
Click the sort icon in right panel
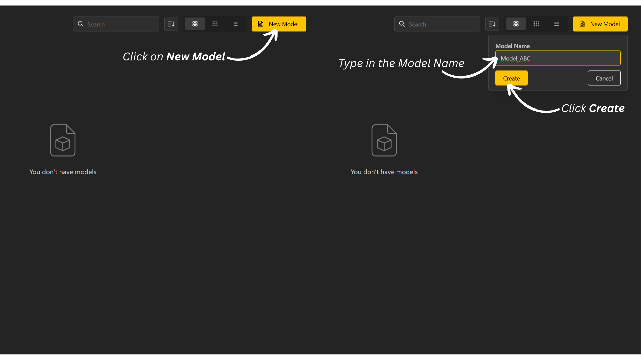click(x=492, y=24)
